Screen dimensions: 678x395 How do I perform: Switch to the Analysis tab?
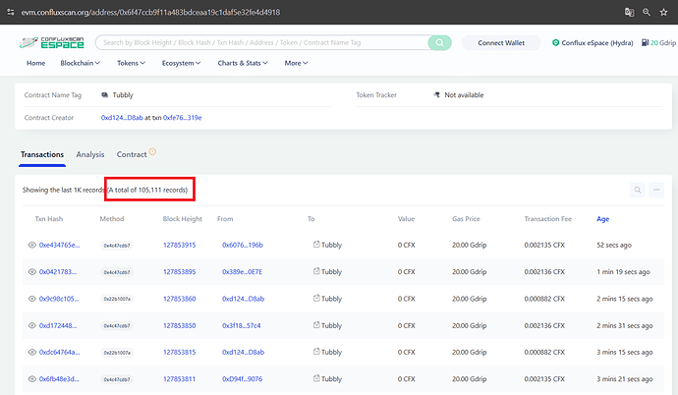[90, 154]
